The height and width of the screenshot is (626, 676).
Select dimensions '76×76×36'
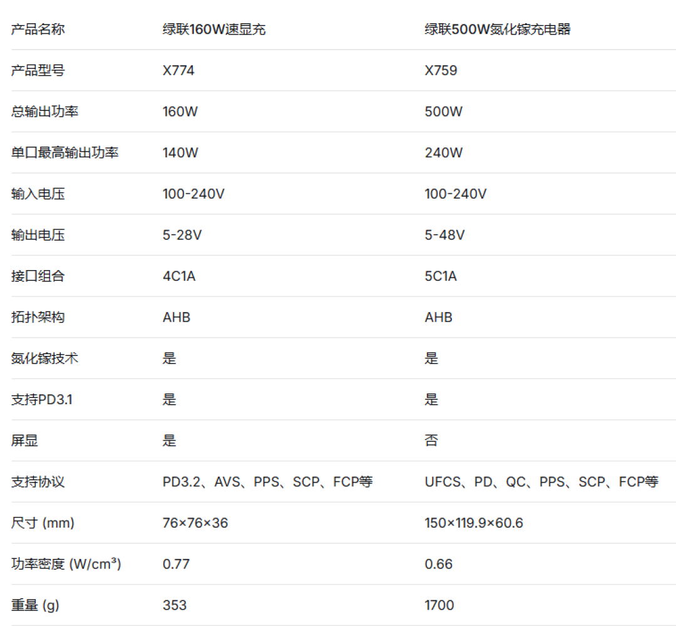click(195, 523)
